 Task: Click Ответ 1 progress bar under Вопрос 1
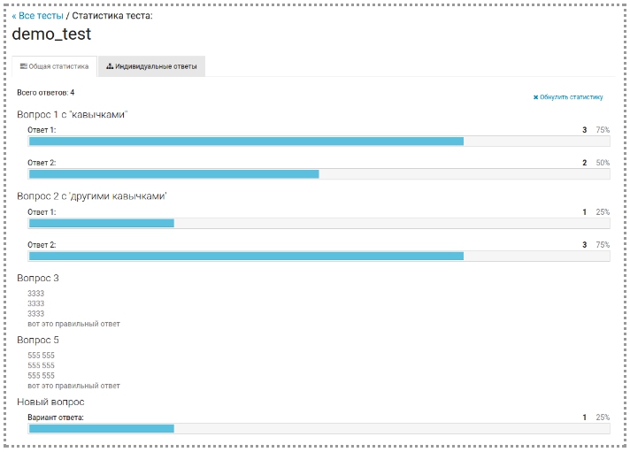point(319,141)
